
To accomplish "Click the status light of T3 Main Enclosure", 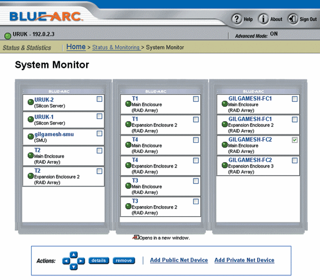I will [x=128, y=186].
